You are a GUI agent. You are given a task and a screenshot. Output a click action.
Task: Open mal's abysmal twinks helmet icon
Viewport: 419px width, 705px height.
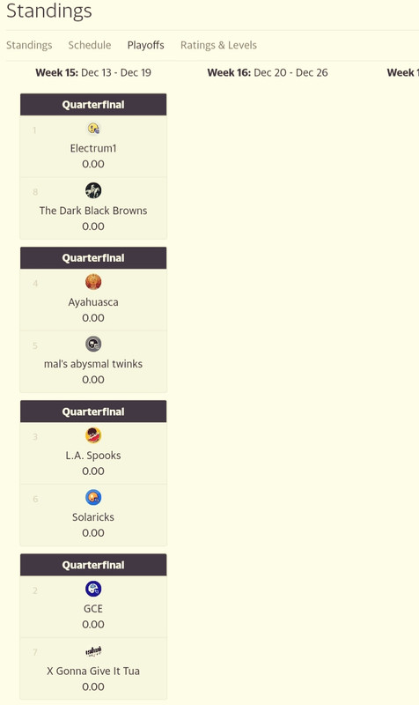click(x=93, y=345)
